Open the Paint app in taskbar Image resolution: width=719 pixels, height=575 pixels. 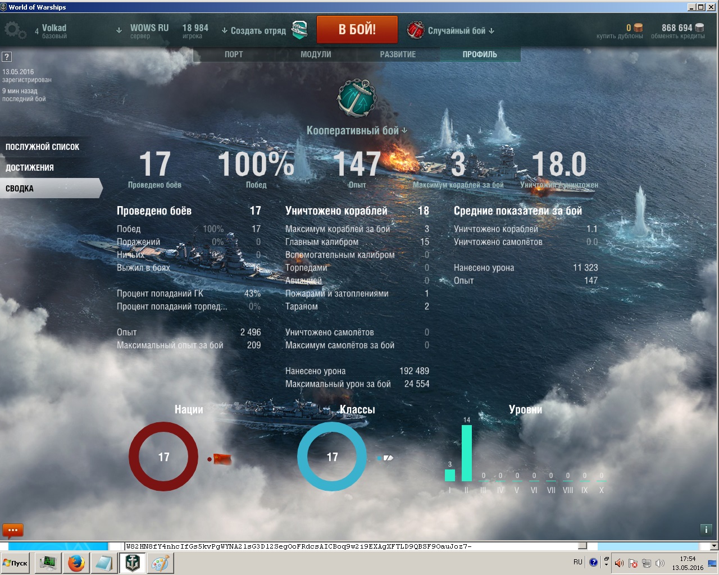(x=160, y=563)
